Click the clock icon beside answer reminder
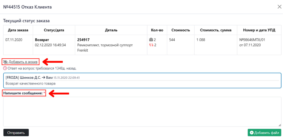 (5, 69)
